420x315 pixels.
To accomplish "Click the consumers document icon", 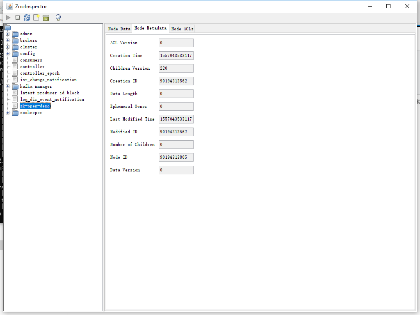I will pos(15,60).
